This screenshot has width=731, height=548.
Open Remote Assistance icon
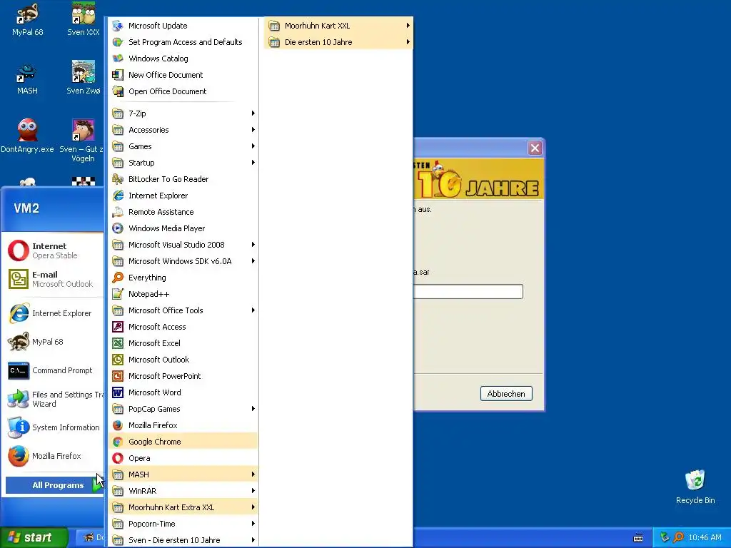118,212
